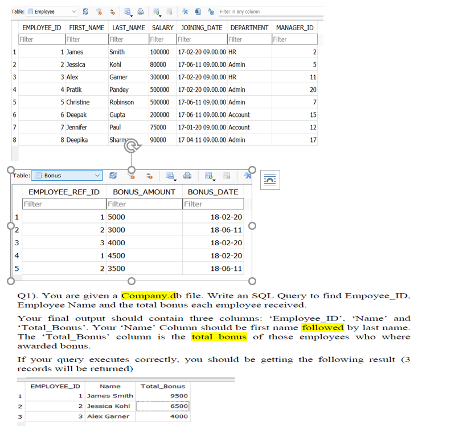Select the first name cell 'Jennifer'
This screenshot has height=442, width=451.
coord(87,127)
